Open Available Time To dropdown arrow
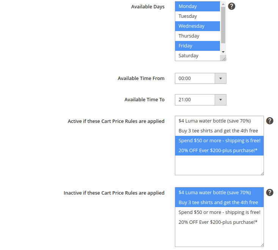Image resolution: width=278 pixels, height=250 pixels. click(x=220, y=100)
